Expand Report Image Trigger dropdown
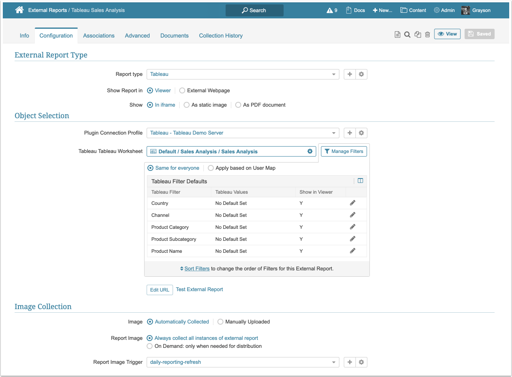The image size is (512, 377). 334,362
